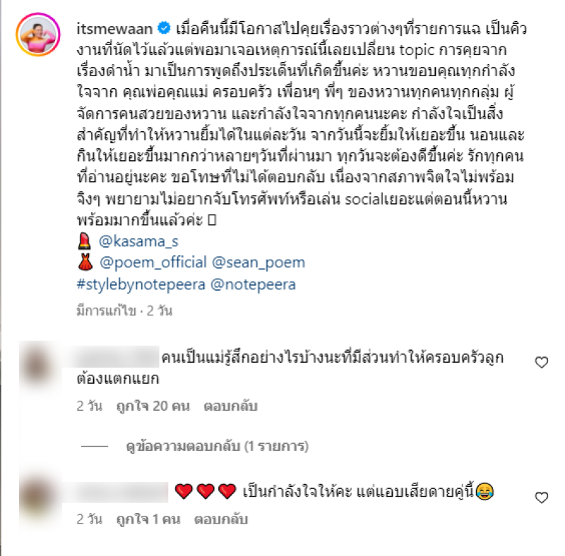Click the blue verified badge
Image resolution: width=565 pixels, height=556 pixels.
pyautogui.click(x=164, y=28)
